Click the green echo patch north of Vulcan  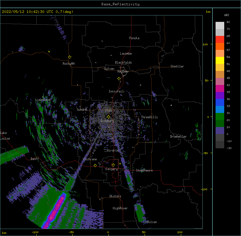click(x=140, y=212)
